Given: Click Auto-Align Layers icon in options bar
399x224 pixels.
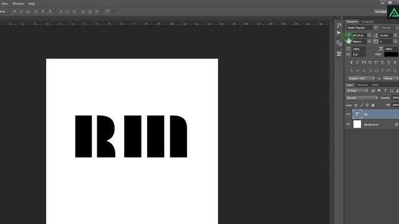Looking at the screenshot, I should pyautogui.click(x=107, y=12).
